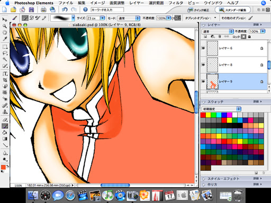Select the Lasso tool
This screenshot has width=271, height=203.
click(x=5, y=53)
